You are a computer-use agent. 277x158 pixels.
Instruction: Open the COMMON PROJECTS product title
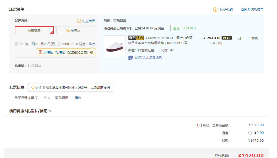(x=160, y=41)
